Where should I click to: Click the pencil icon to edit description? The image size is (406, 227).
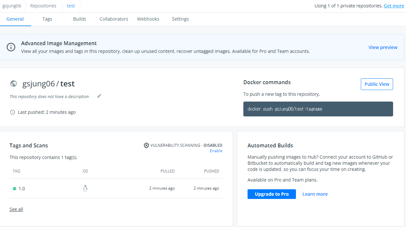pos(99,96)
